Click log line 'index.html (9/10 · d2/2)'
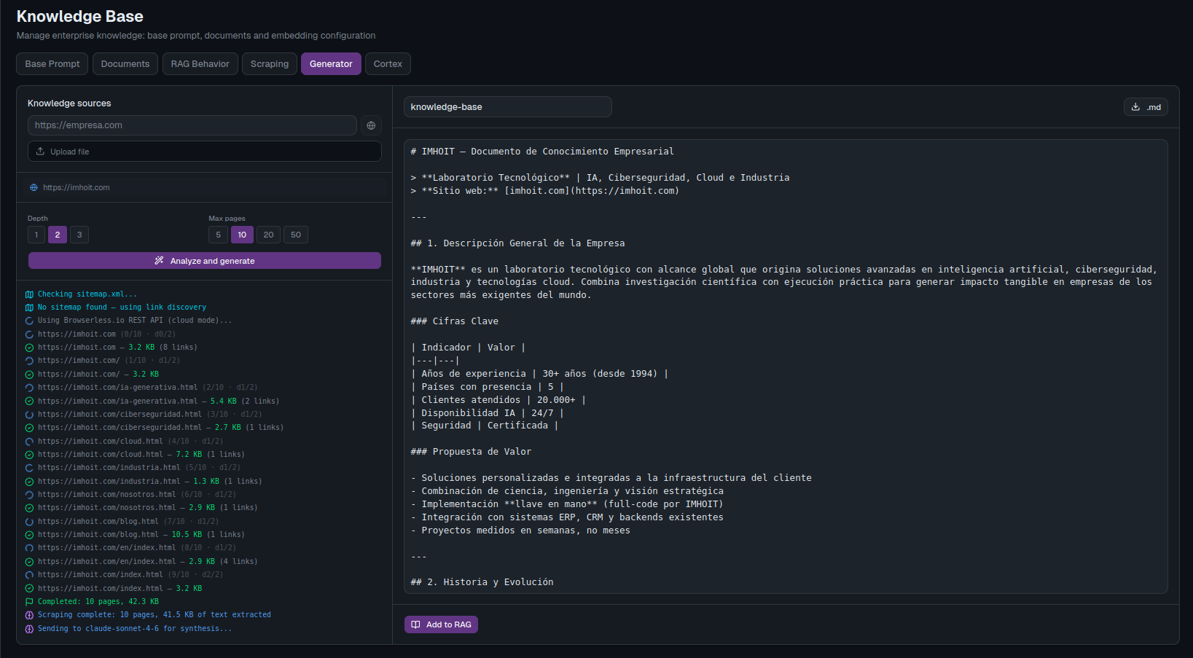The width and height of the screenshot is (1193, 658). pos(130,575)
